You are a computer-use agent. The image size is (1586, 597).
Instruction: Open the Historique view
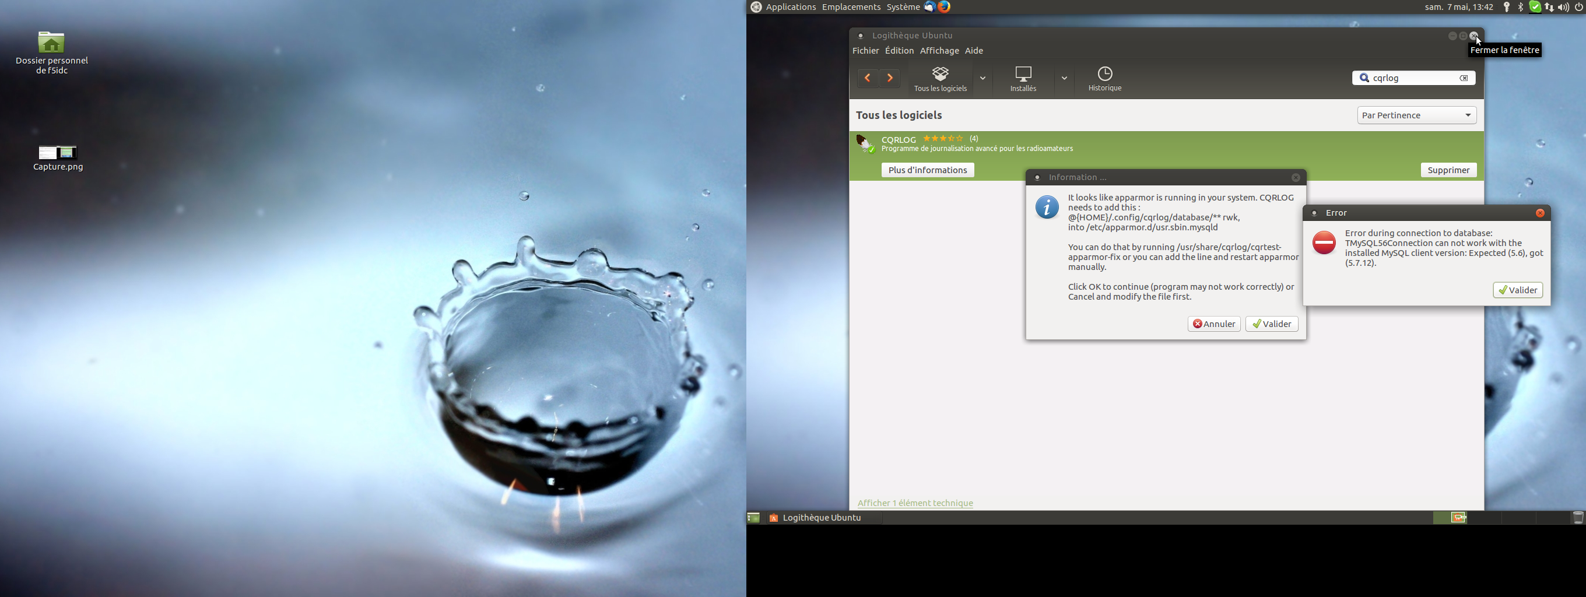pos(1105,79)
